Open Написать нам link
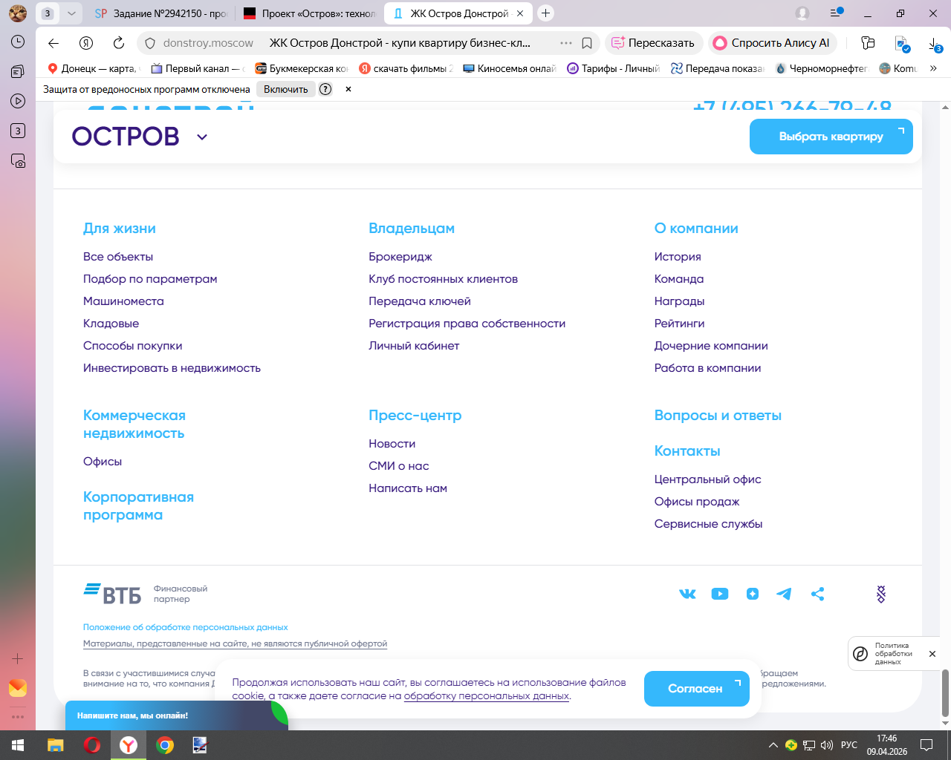951x760 pixels. click(408, 488)
